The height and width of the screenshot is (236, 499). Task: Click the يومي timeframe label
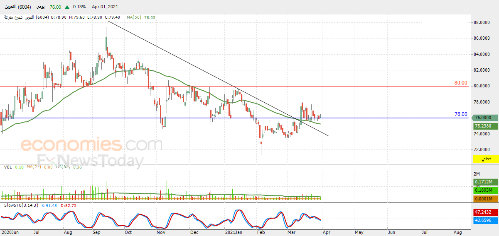click(40, 7)
